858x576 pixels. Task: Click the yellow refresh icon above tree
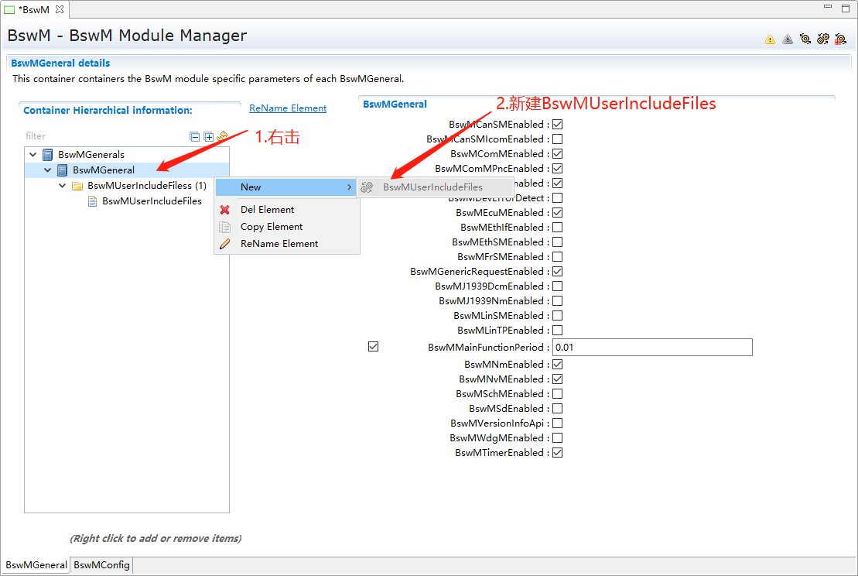[222, 135]
